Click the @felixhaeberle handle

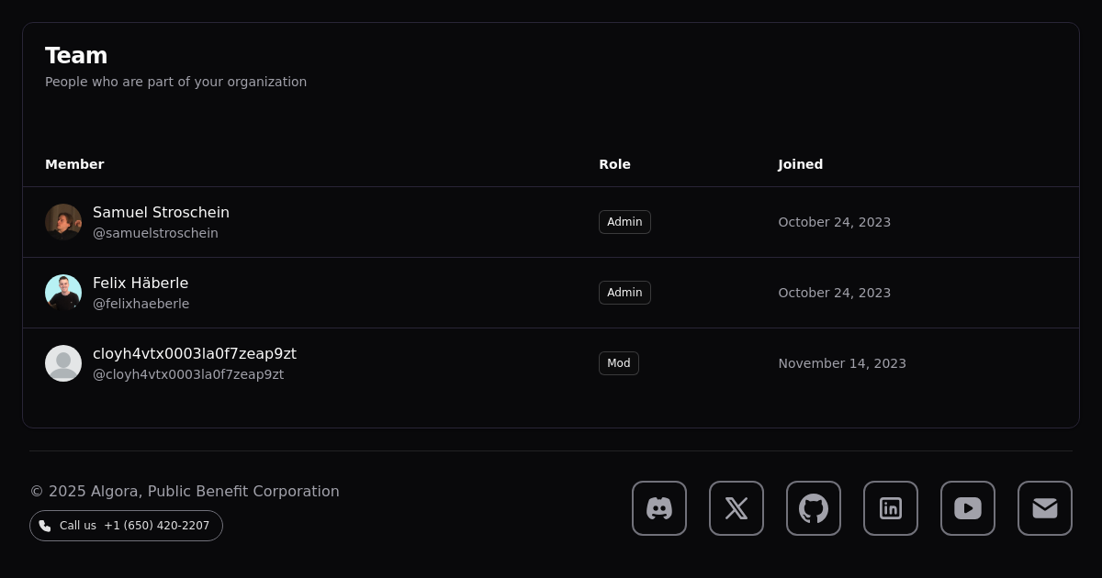point(141,304)
